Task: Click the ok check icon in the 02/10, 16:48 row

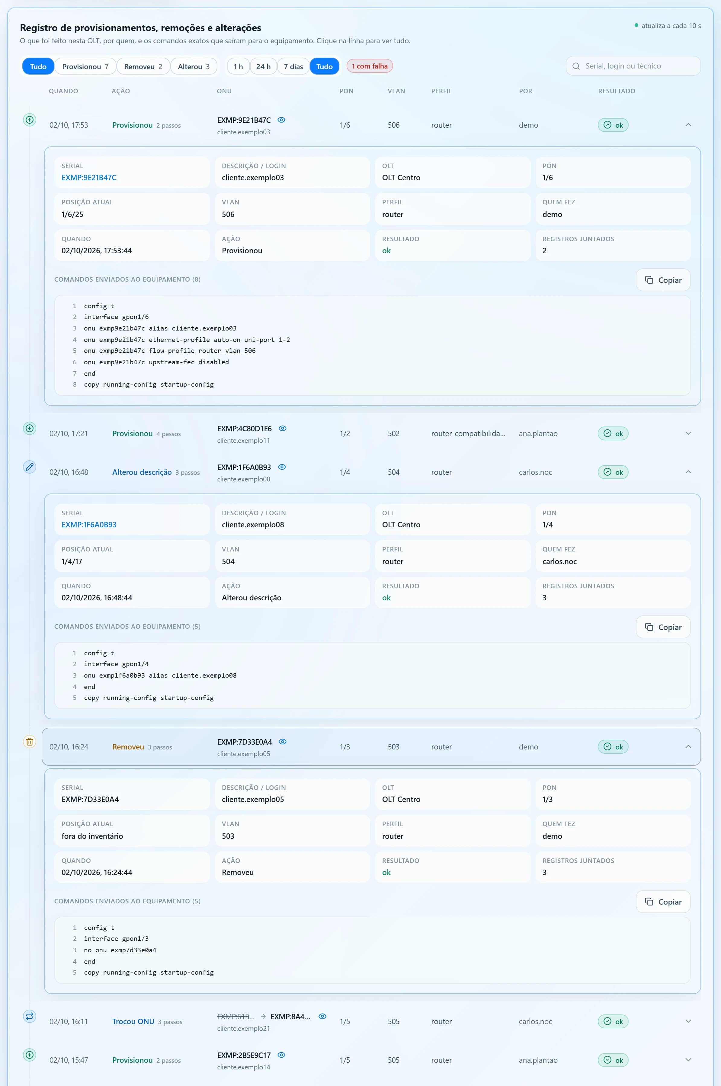Action: coord(607,472)
